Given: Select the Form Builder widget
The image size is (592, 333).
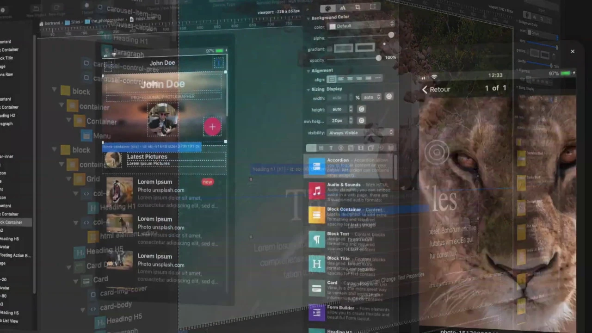Looking at the screenshot, I should 350,314.
